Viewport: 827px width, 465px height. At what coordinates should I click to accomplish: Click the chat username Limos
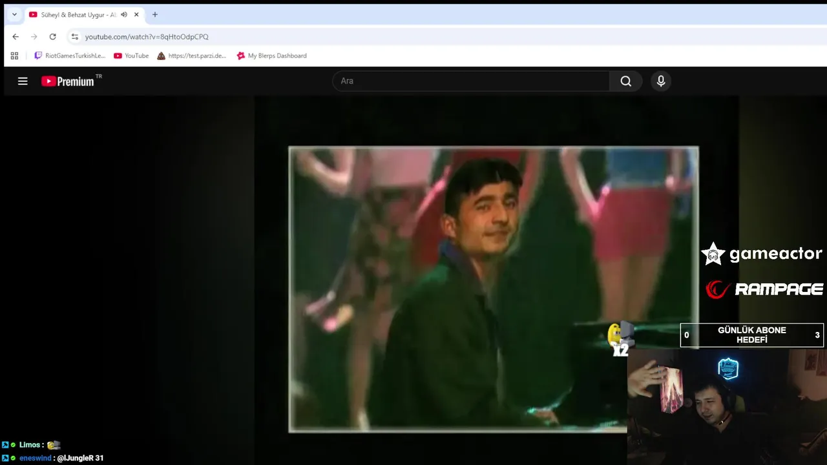tap(30, 445)
